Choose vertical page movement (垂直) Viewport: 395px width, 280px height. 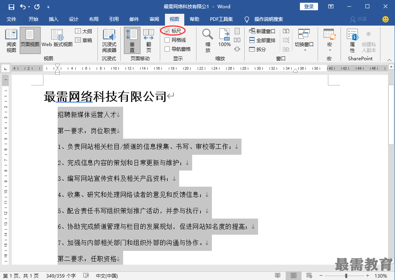point(132,41)
